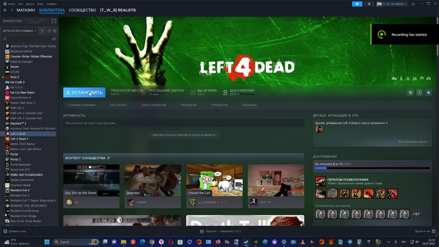This screenshot has width=439, height=247.
Task: Open the Справка menu
Action: point(51,4)
